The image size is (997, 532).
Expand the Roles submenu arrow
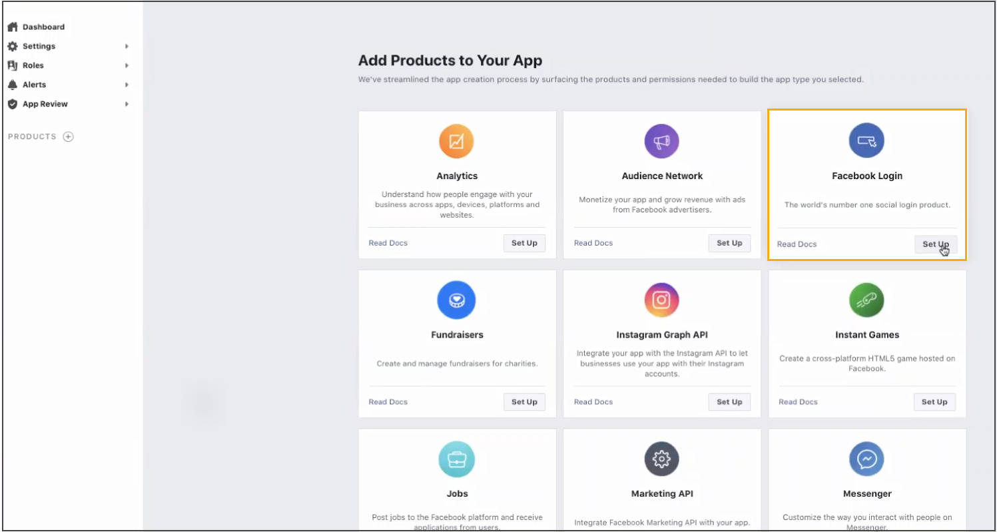pos(127,65)
